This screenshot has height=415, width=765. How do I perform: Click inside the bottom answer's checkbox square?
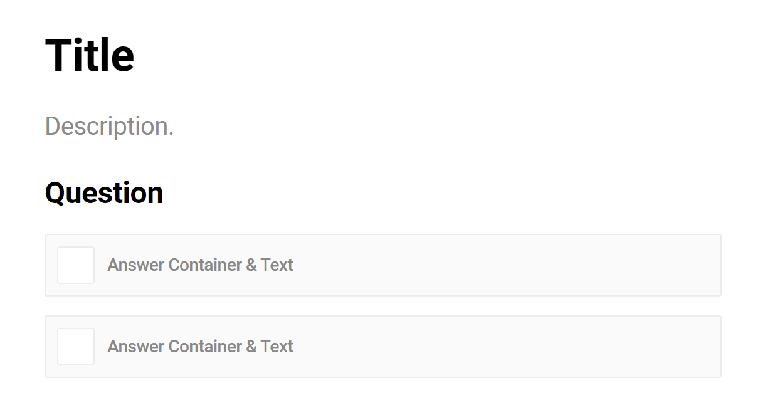(x=75, y=347)
